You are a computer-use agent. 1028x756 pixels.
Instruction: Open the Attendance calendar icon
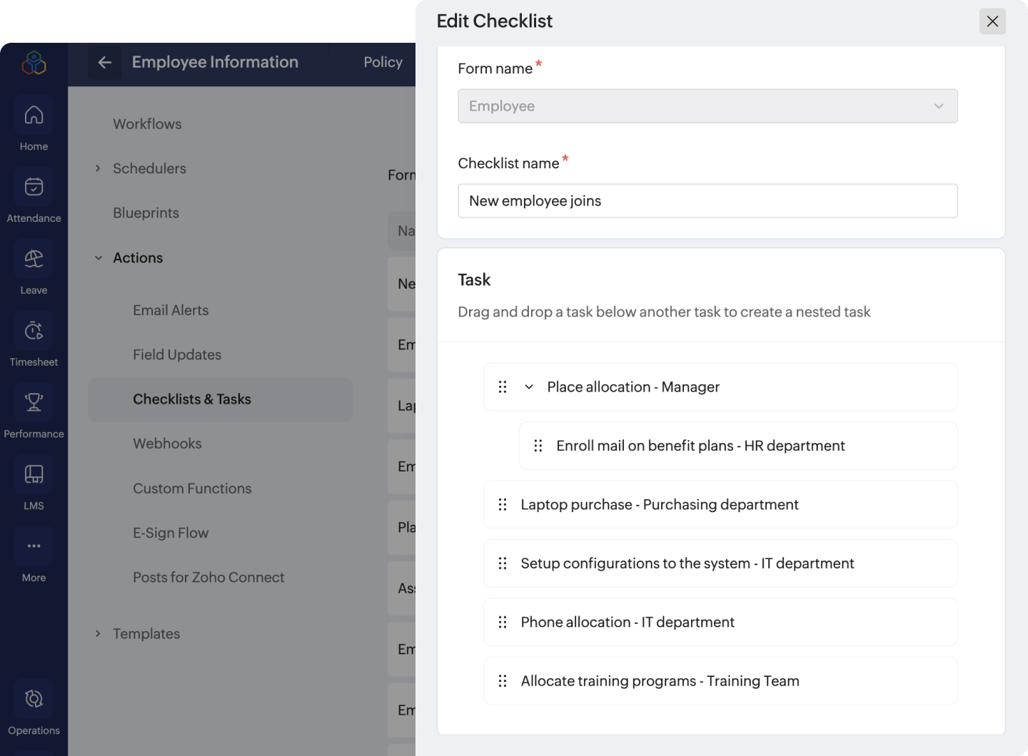click(x=34, y=188)
